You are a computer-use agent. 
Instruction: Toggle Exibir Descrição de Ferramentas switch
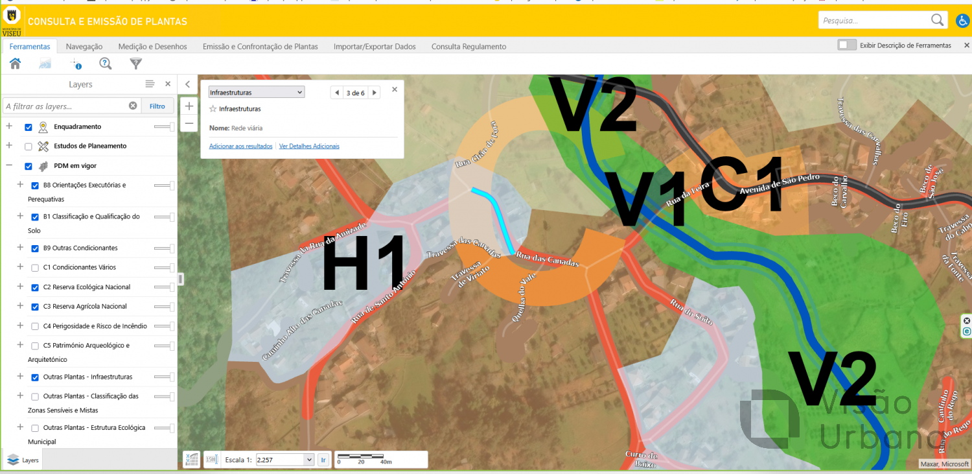click(x=846, y=45)
